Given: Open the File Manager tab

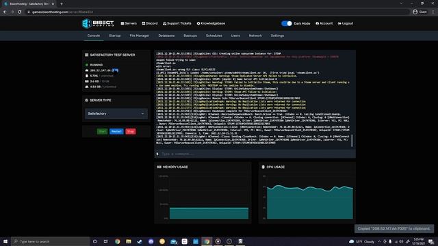Looking at the screenshot, I should 140,36.
